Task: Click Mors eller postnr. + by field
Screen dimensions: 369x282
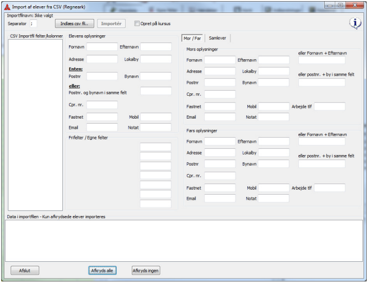Action: coord(322,82)
